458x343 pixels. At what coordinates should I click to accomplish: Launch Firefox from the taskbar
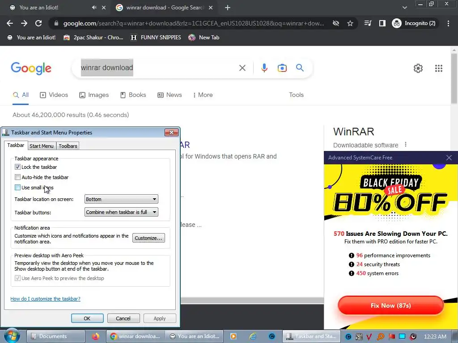pyautogui.click(x=96, y=336)
